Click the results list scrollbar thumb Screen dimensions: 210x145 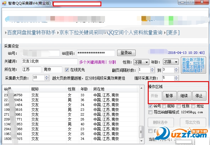coord(141,132)
